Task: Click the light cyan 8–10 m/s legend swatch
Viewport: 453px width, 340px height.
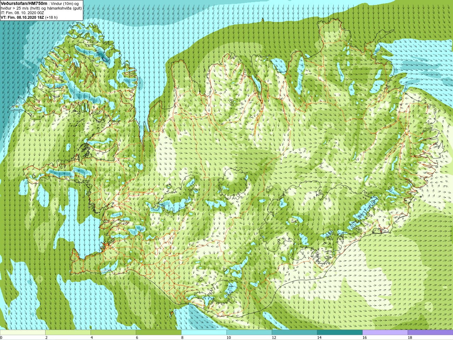Action: tap(204, 333)
